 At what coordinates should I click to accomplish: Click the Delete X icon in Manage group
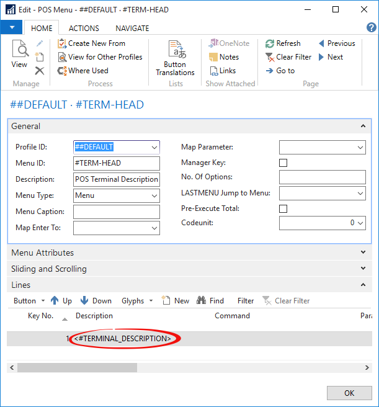(40, 71)
